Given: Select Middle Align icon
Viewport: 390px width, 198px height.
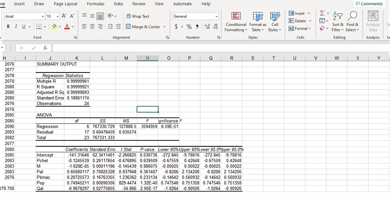Looking at the screenshot, I should tap(92, 16).
